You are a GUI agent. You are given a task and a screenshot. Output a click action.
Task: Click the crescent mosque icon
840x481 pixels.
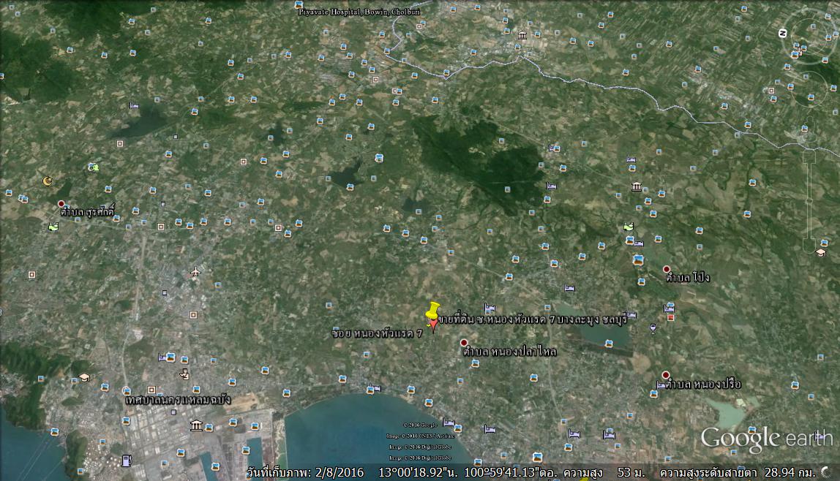(48, 181)
